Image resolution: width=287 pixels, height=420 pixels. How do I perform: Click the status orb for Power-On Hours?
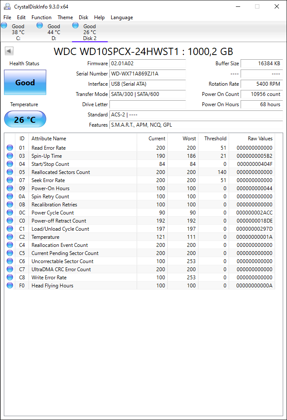tap(10, 188)
